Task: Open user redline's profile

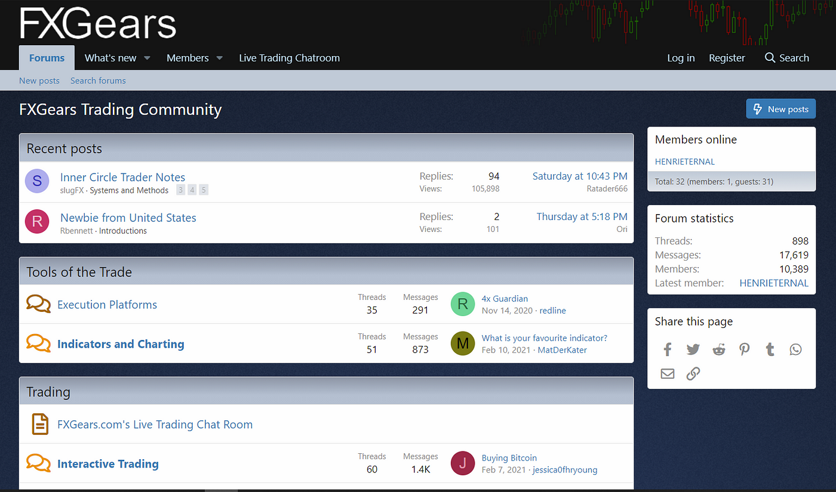Action: (553, 311)
